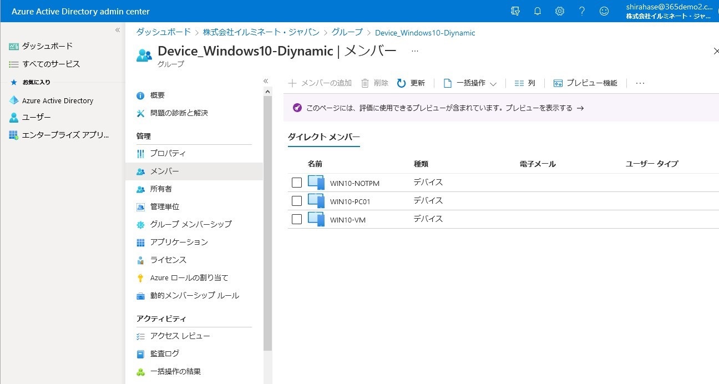Click the アプリケーション grid icon
Viewport: 719px width, 384px height.
point(140,242)
